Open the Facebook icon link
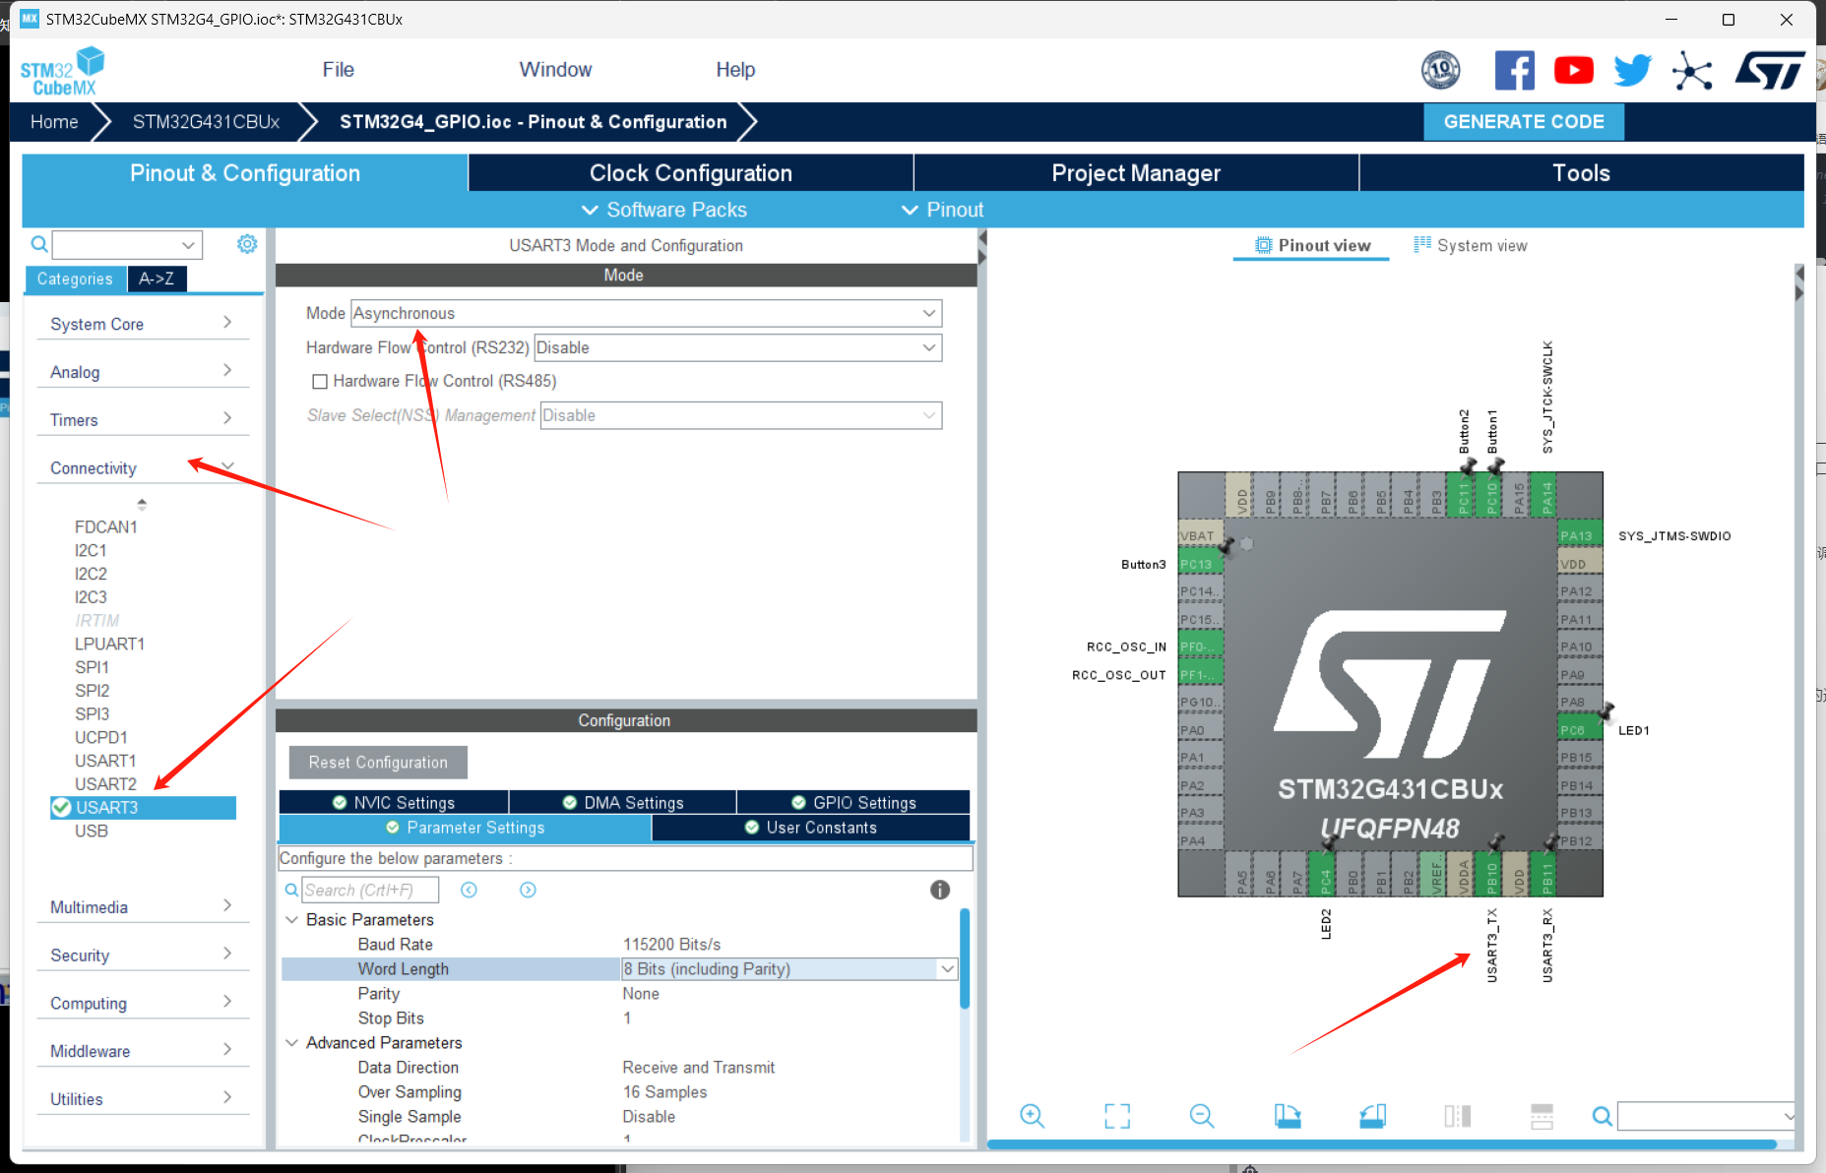This screenshot has width=1826, height=1173. (1514, 70)
